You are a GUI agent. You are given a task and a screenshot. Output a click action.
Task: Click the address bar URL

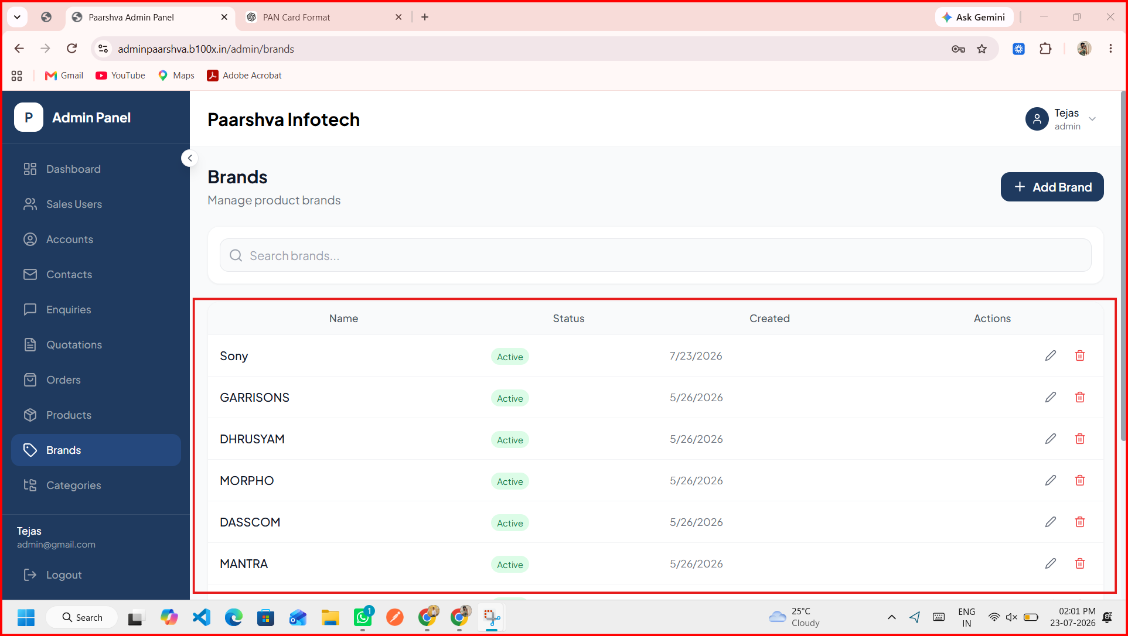point(206,49)
